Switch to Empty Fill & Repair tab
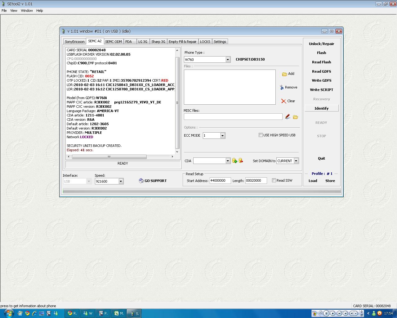 [182, 42]
